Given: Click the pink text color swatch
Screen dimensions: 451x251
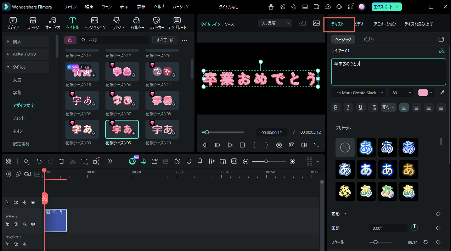Looking at the screenshot, I should click(x=423, y=93).
